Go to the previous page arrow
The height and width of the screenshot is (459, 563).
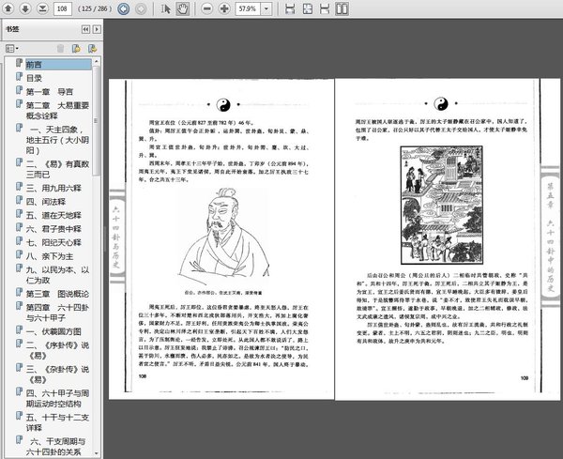tap(8, 8)
